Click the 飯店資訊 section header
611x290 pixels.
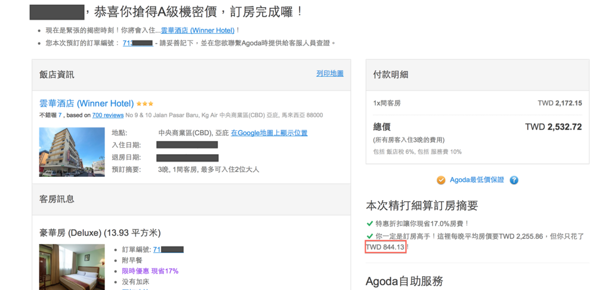tap(57, 74)
